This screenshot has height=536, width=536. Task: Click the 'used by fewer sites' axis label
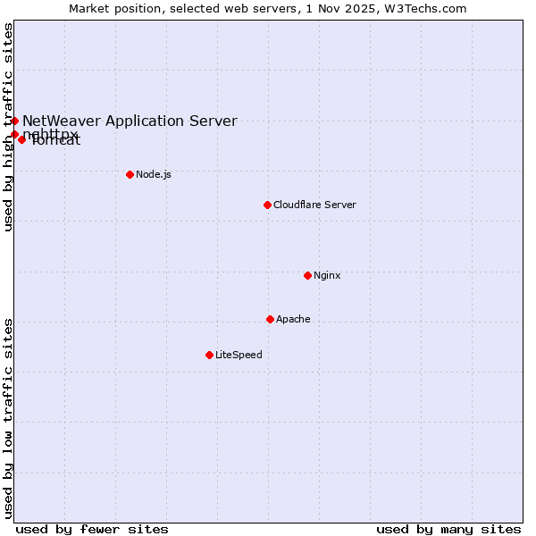92,529
